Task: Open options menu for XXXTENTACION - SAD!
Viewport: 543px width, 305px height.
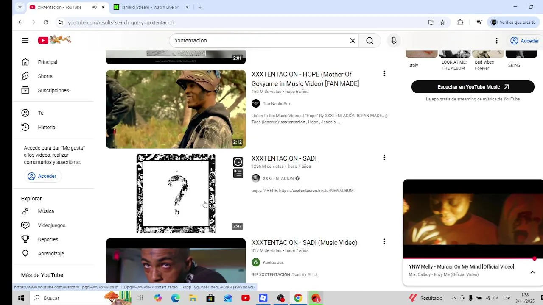Action: 384,158
